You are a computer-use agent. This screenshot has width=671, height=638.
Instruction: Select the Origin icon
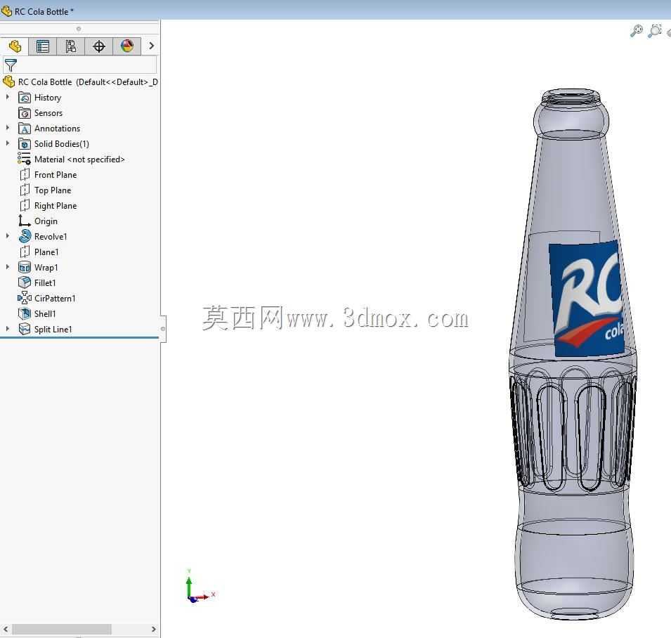click(x=25, y=221)
